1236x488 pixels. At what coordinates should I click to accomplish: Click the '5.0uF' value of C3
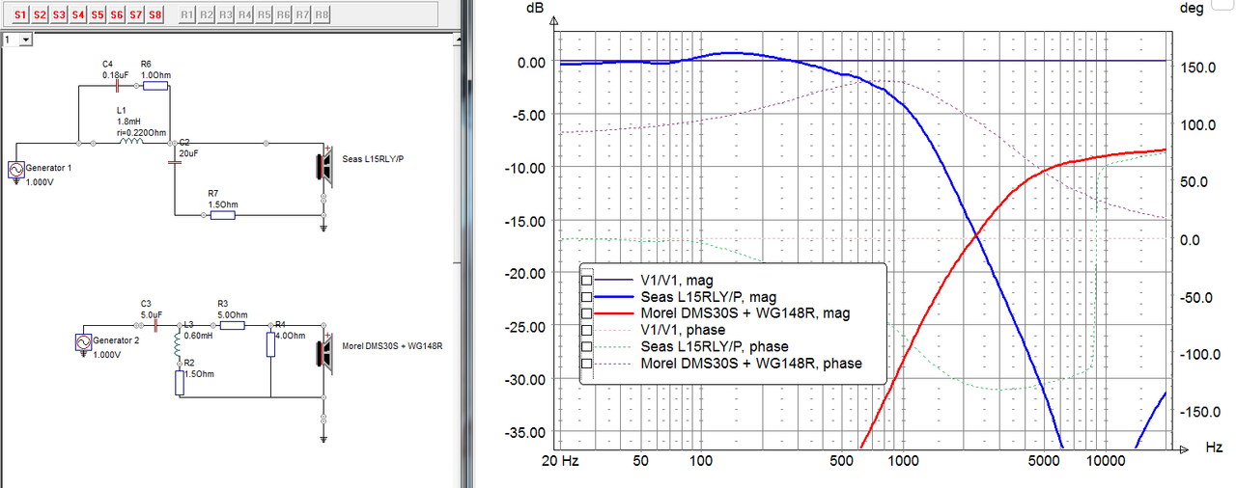point(153,314)
